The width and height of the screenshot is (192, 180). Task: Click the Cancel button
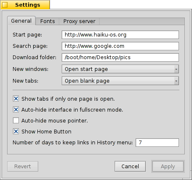pos(130,167)
